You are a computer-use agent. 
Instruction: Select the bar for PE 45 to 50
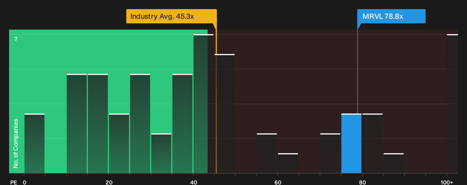pos(225,114)
